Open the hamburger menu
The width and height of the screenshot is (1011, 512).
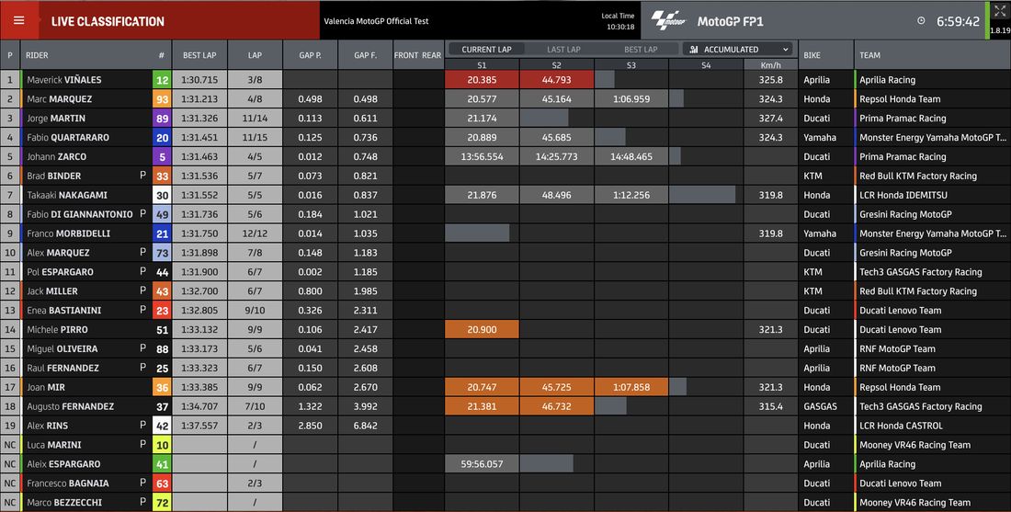[x=18, y=20]
